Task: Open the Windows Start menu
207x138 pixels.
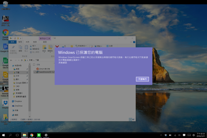Action: click(x=3, y=135)
